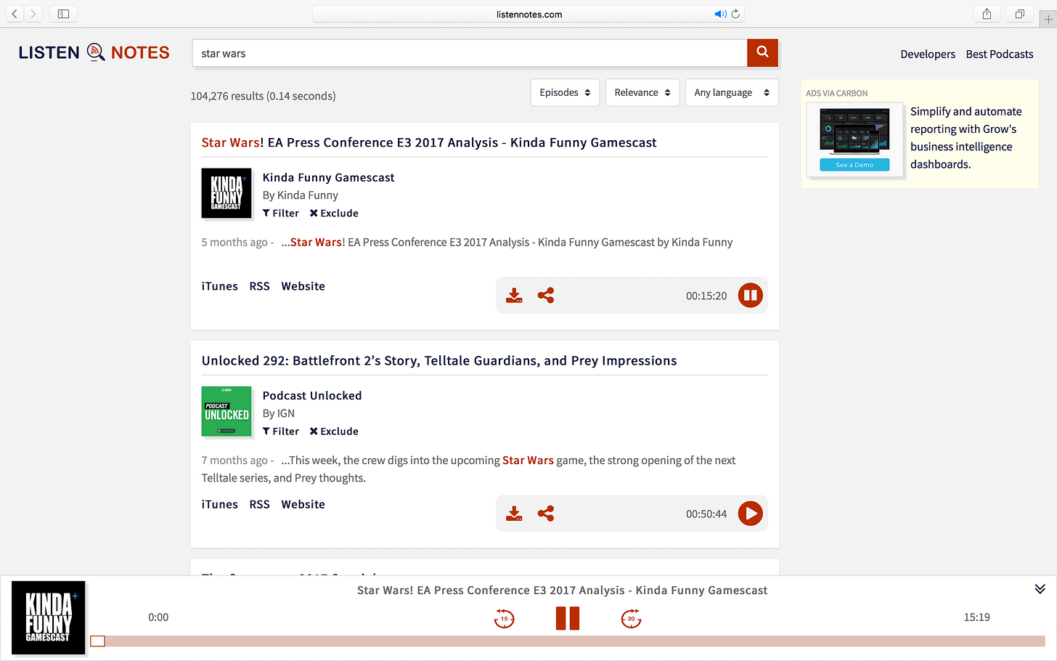Open the Grow dashboards ad image
This screenshot has height=661, width=1057.
854,138
